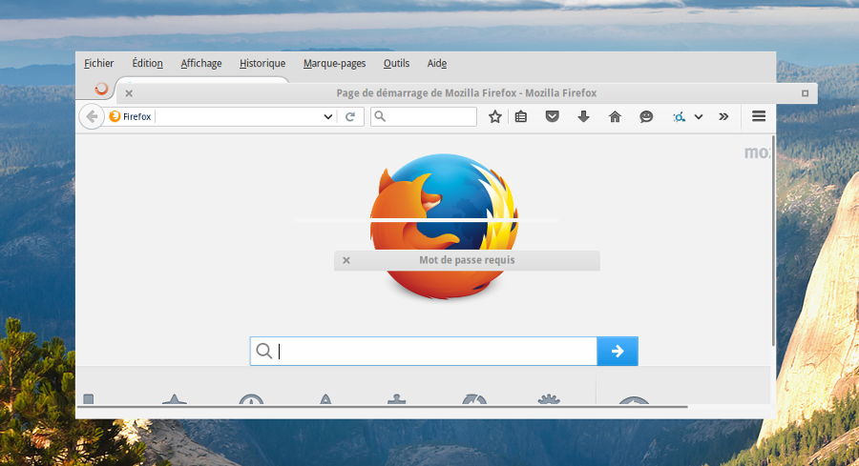Submit search with the blue arrow button
This screenshot has height=466, width=859.
(x=618, y=351)
